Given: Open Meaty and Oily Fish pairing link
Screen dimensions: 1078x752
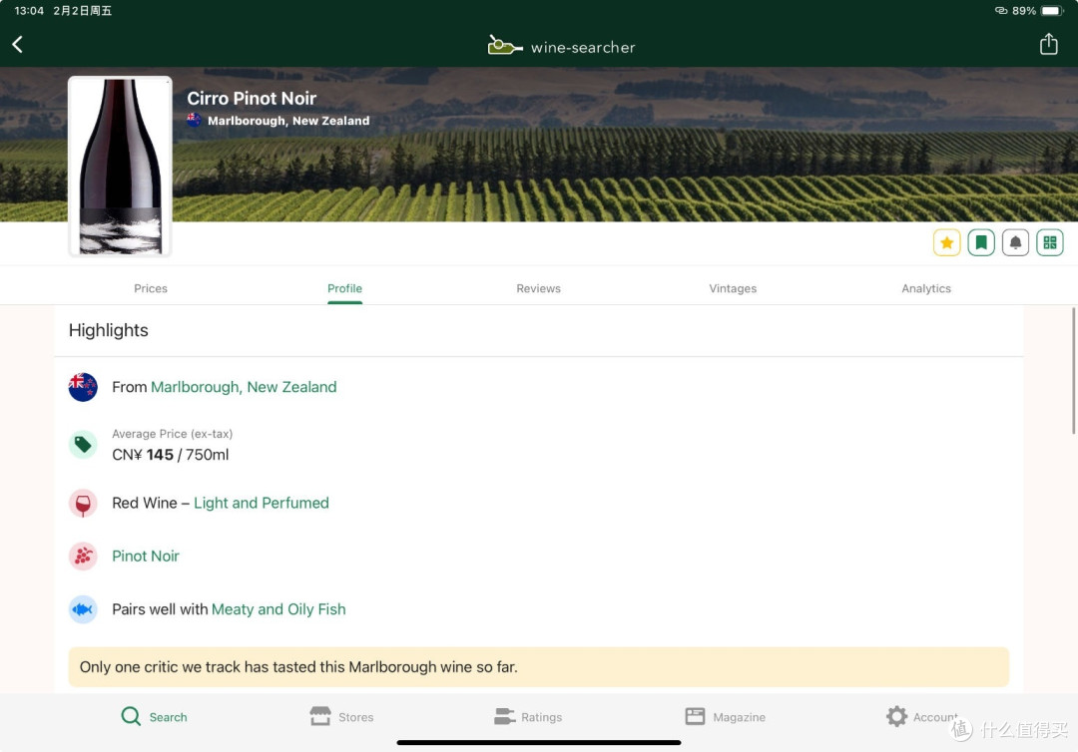Looking at the screenshot, I should [278, 609].
